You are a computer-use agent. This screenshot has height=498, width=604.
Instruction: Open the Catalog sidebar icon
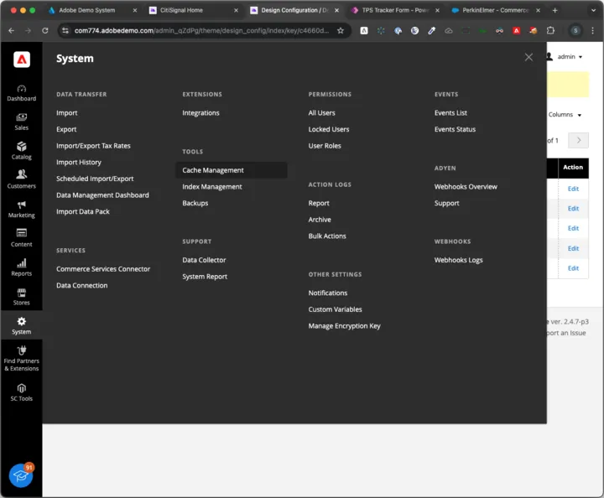coord(21,151)
